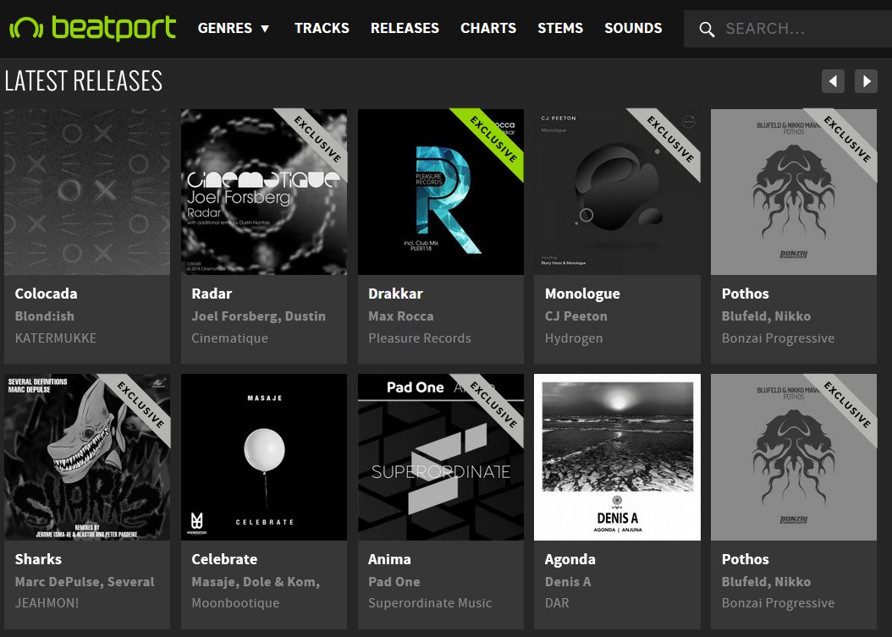
Task: Open the Celebrate release title
Action: click(224, 559)
